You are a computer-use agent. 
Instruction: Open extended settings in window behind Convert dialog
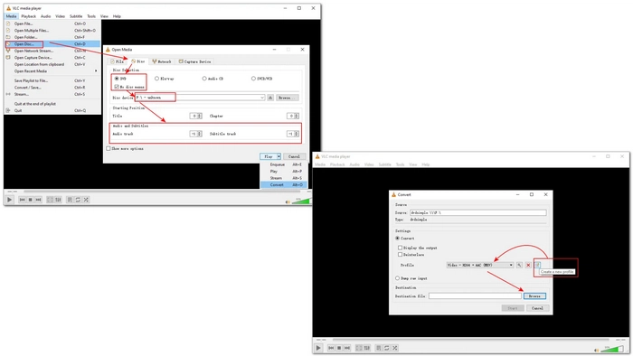click(367, 348)
